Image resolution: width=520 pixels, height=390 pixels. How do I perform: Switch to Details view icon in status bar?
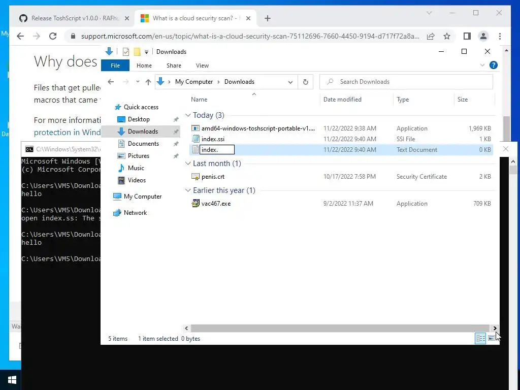point(480,338)
